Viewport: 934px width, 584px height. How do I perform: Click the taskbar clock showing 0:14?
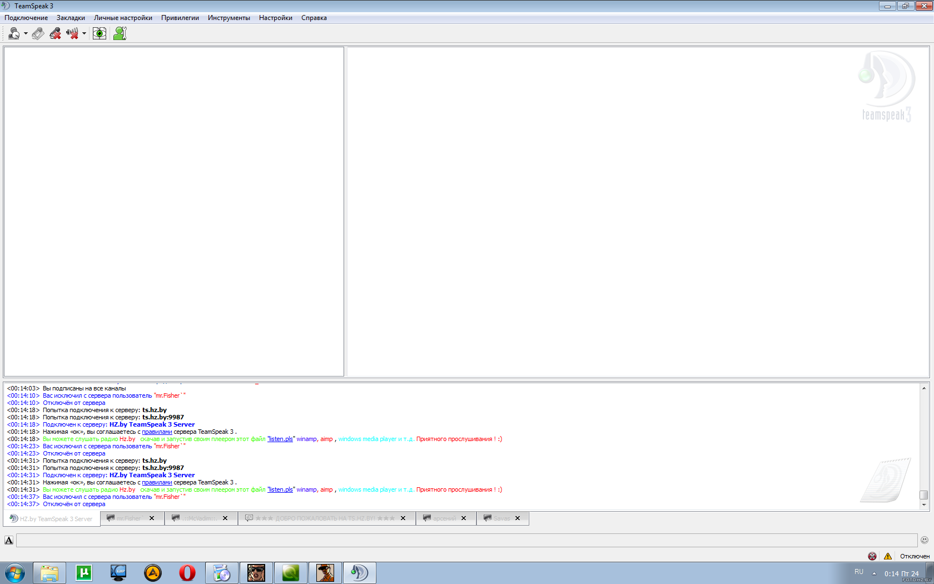point(901,573)
